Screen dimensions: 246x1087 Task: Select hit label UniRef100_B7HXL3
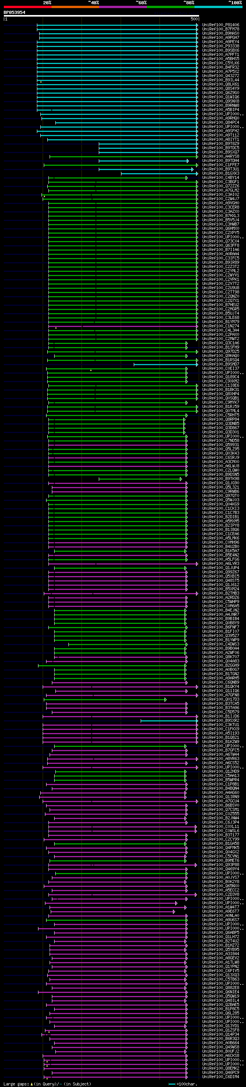[221, 216]
